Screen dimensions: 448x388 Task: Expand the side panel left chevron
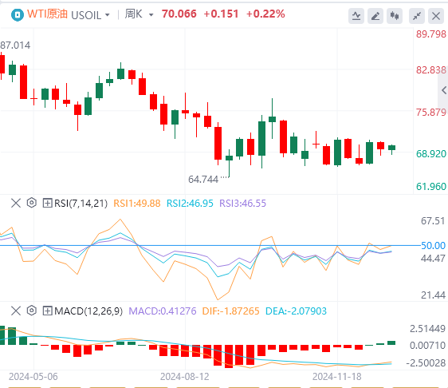[x=444, y=90]
